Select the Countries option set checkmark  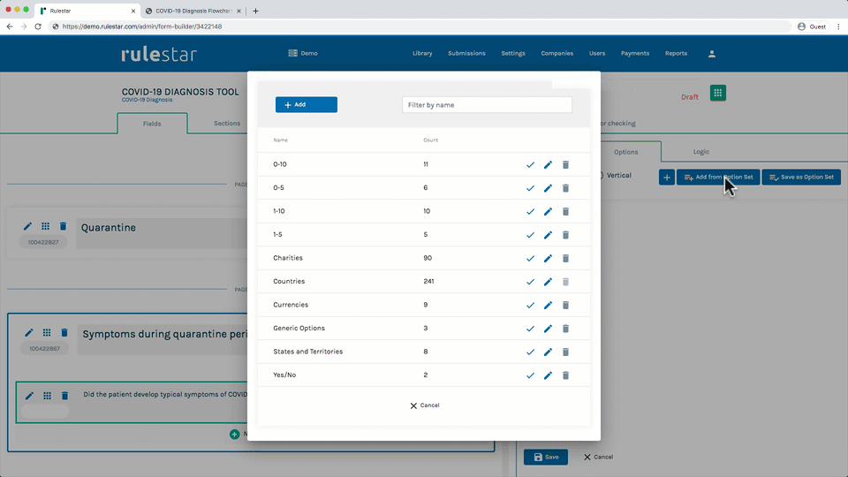pos(530,282)
